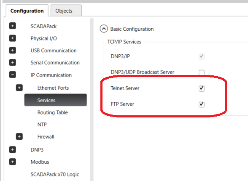
Task: Expand the SCADAPack tree node
Action: pyautogui.click(x=13, y=26)
